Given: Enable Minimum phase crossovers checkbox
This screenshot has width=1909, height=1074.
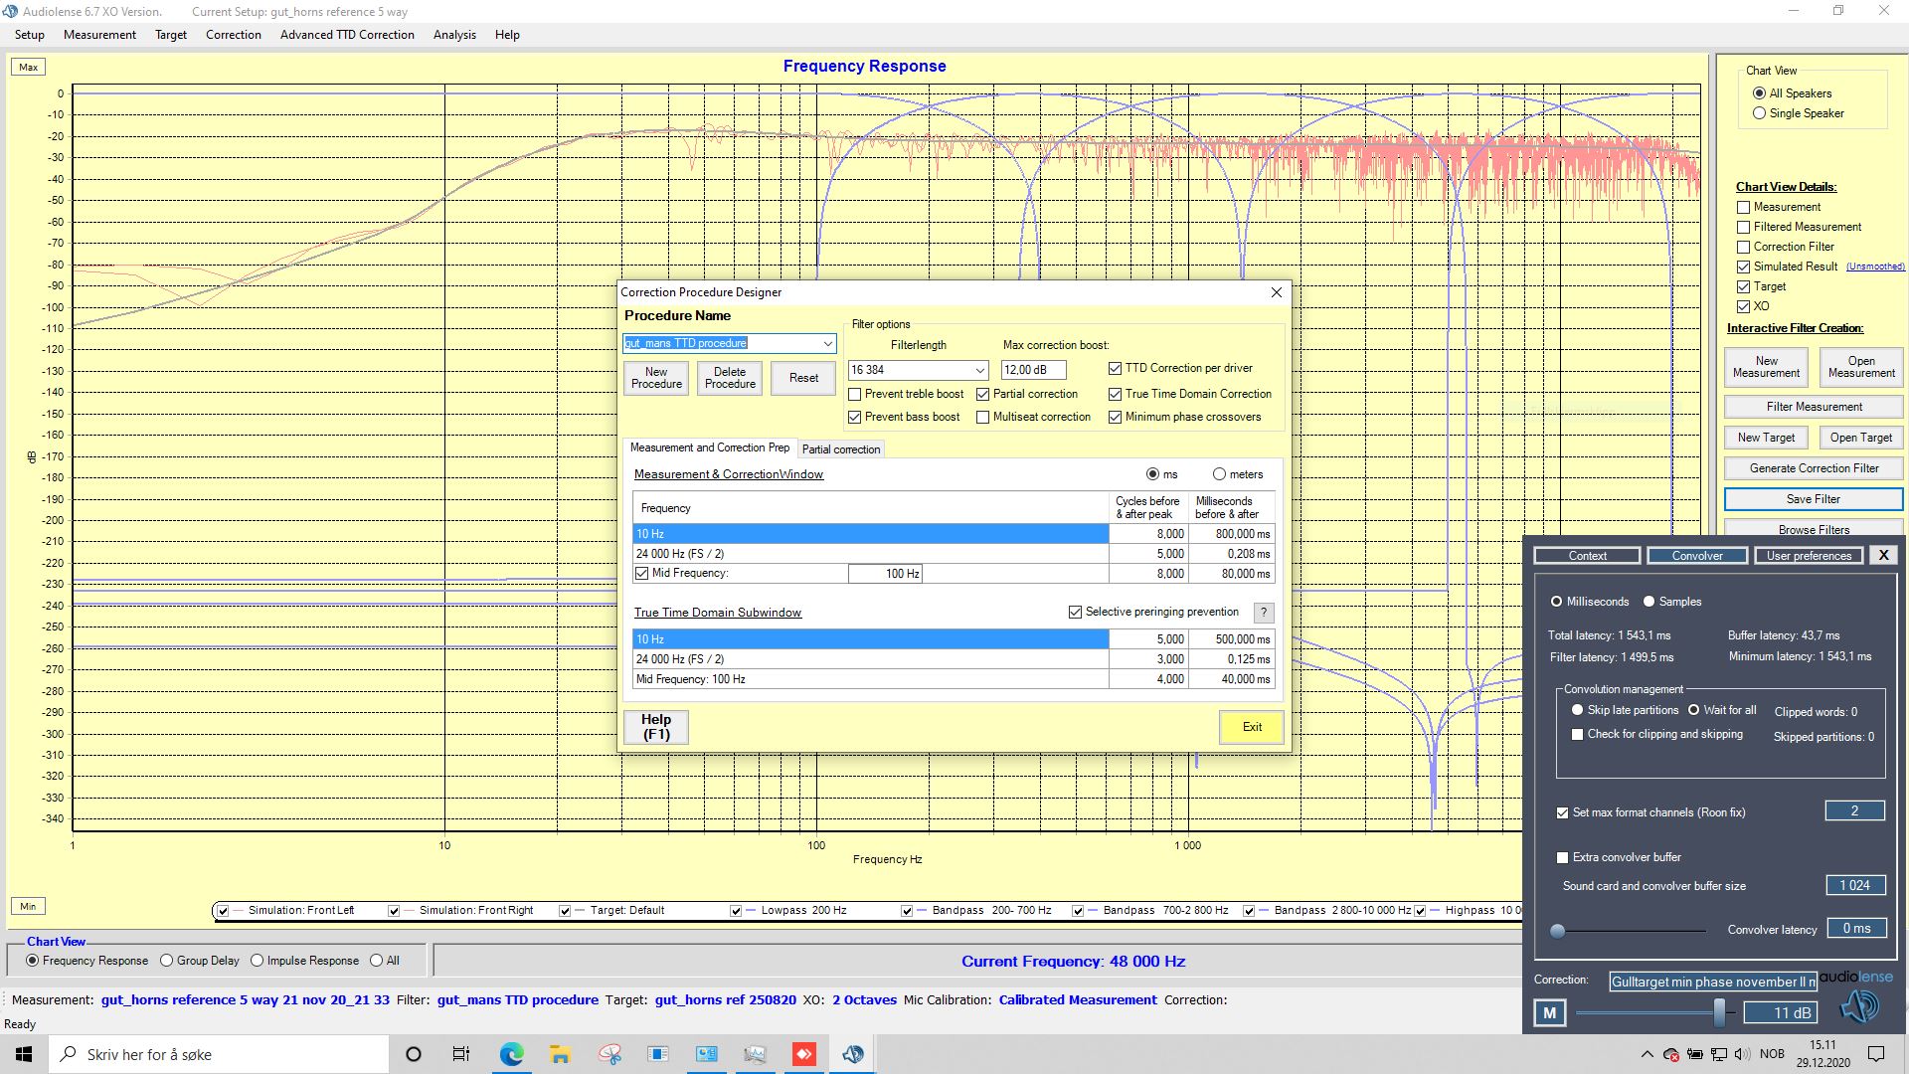Looking at the screenshot, I should click(1115, 417).
